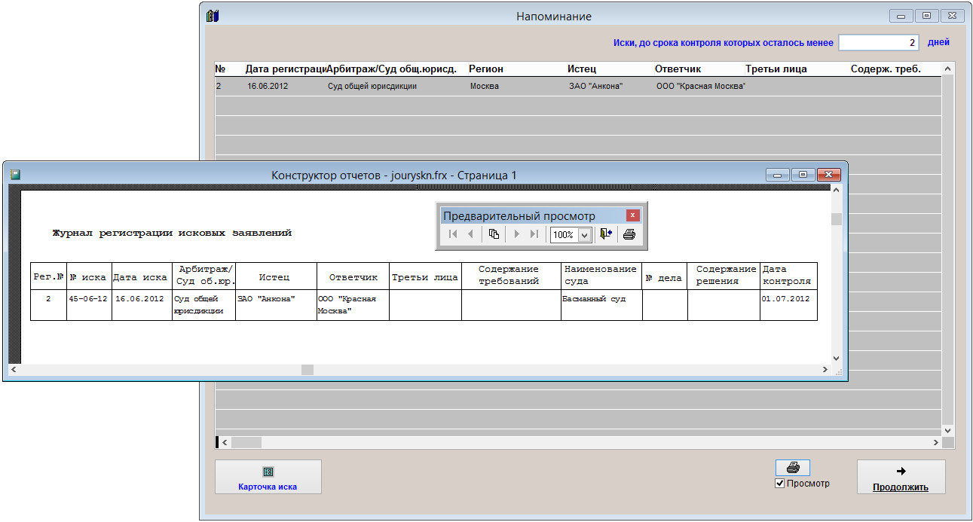Close the preview with the exit door icon
The width and height of the screenshot is (973, 522).
click(x=606, y=234)
